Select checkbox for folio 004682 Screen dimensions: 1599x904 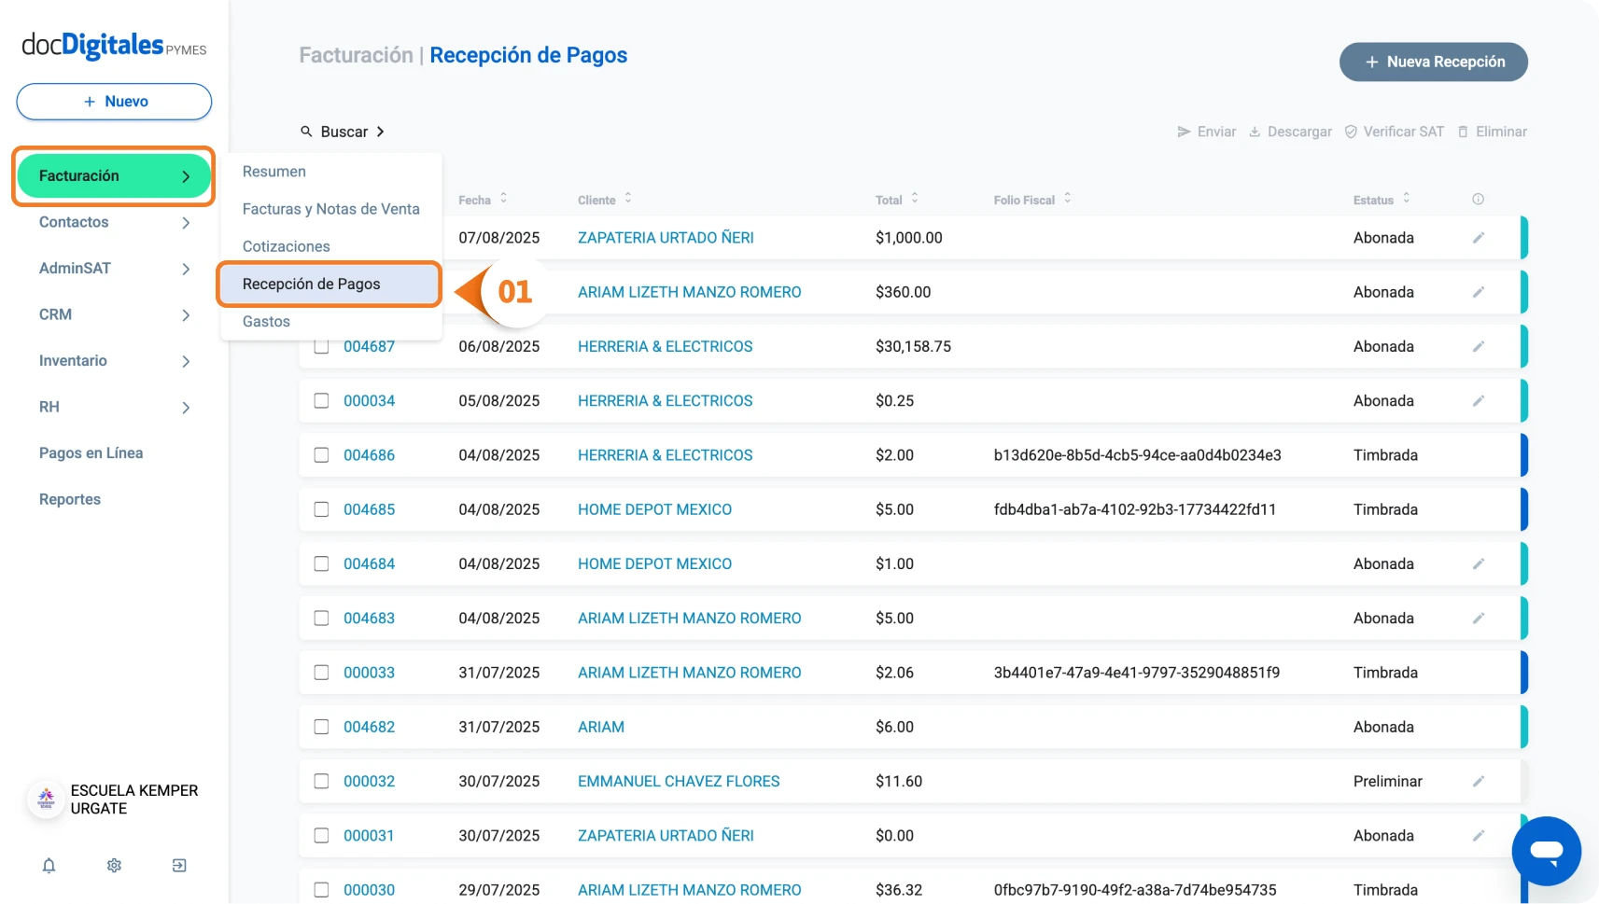(321, 727)
